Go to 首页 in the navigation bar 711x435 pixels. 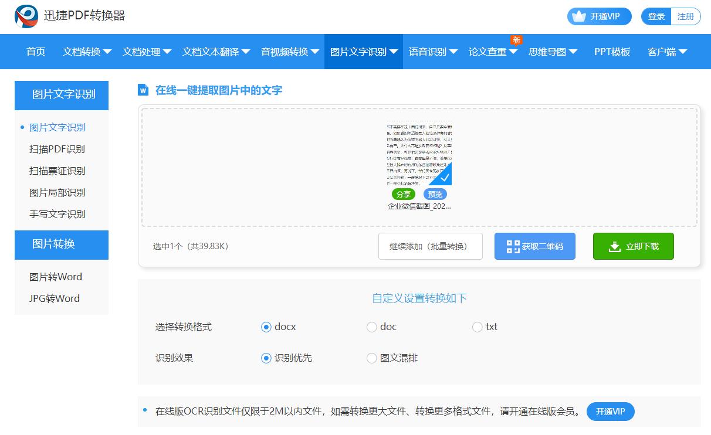[35, 51]
